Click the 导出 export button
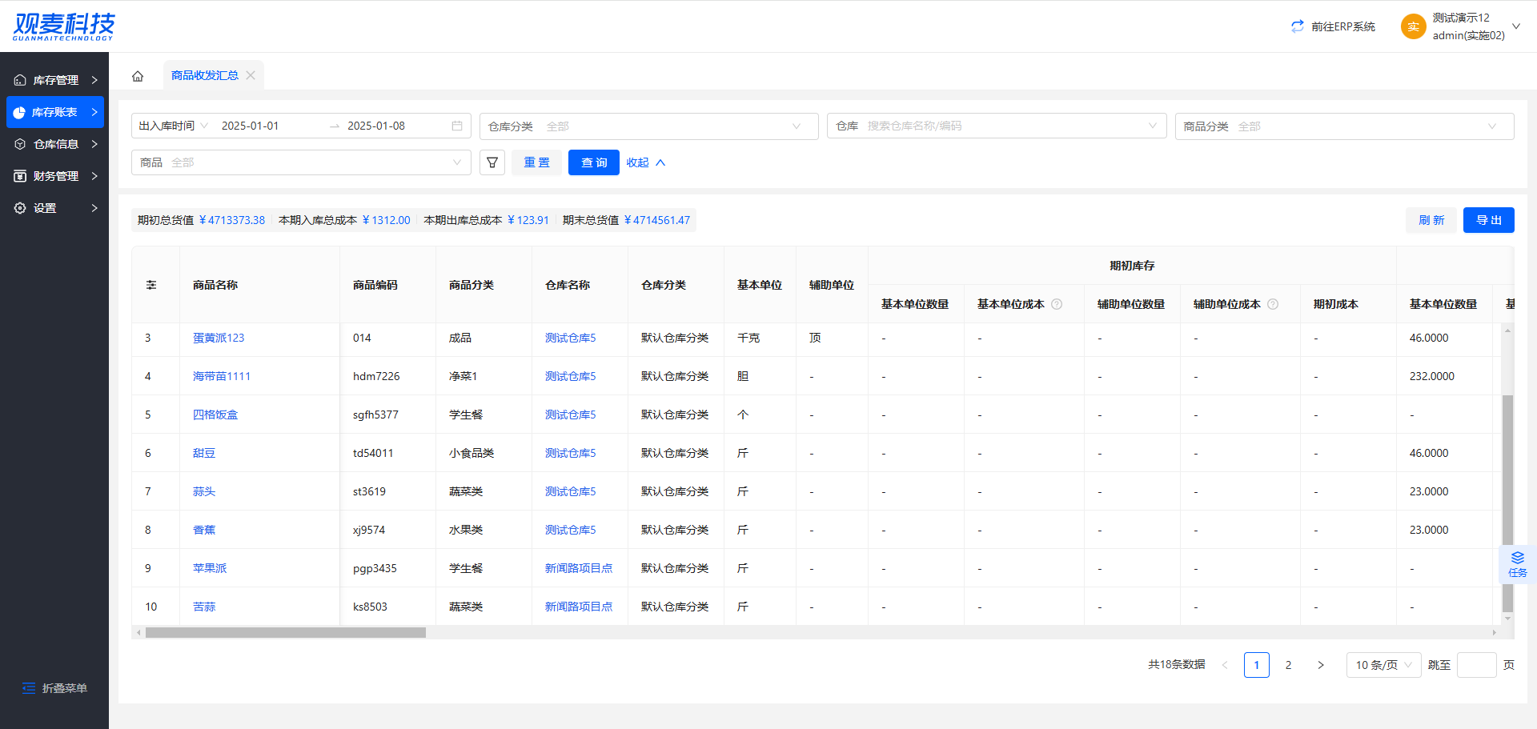The image size is (1537, 729). [x=1488, y=220]
